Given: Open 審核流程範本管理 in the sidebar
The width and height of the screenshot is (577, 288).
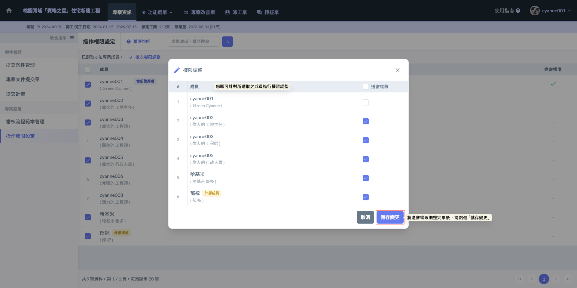Looking at the screenshot, I should (39, 122).
